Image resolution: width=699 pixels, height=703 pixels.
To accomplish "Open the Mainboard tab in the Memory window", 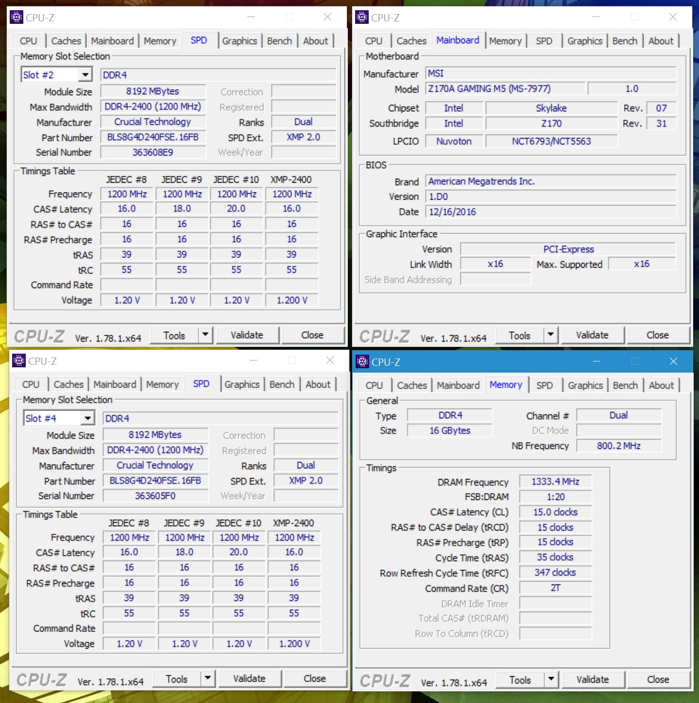I will [x=458, y=385].
